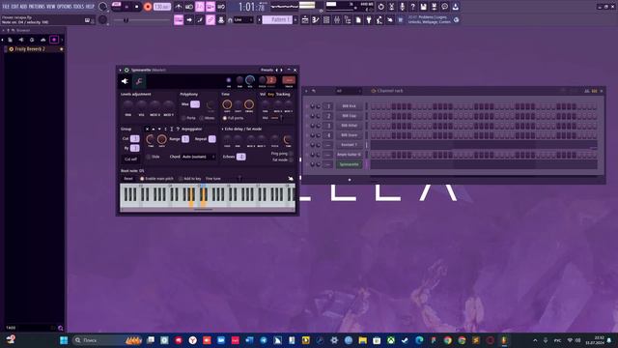Go to next preset arrow
The height and width of the screenshot is (348, 618).
coord(281,71)
